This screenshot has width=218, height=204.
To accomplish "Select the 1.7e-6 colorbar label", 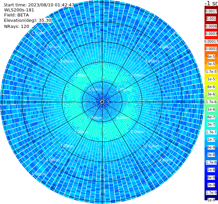I will [x=211, y=102].
